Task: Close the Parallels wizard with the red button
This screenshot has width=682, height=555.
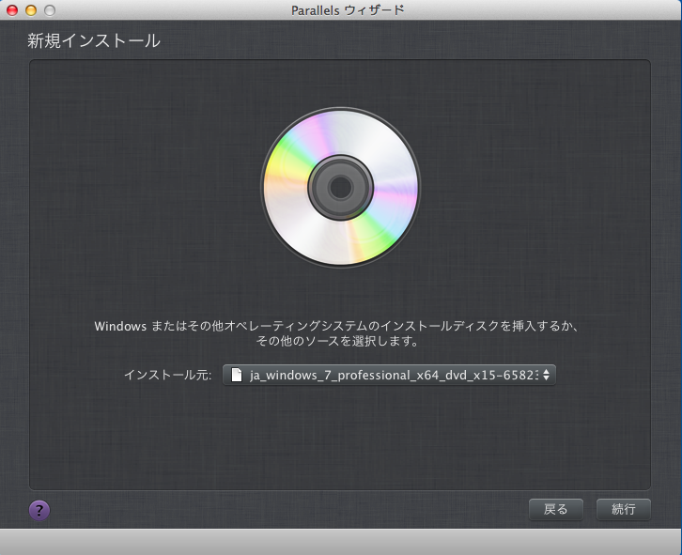Action: pyautogui.click(x=12, y=10)
